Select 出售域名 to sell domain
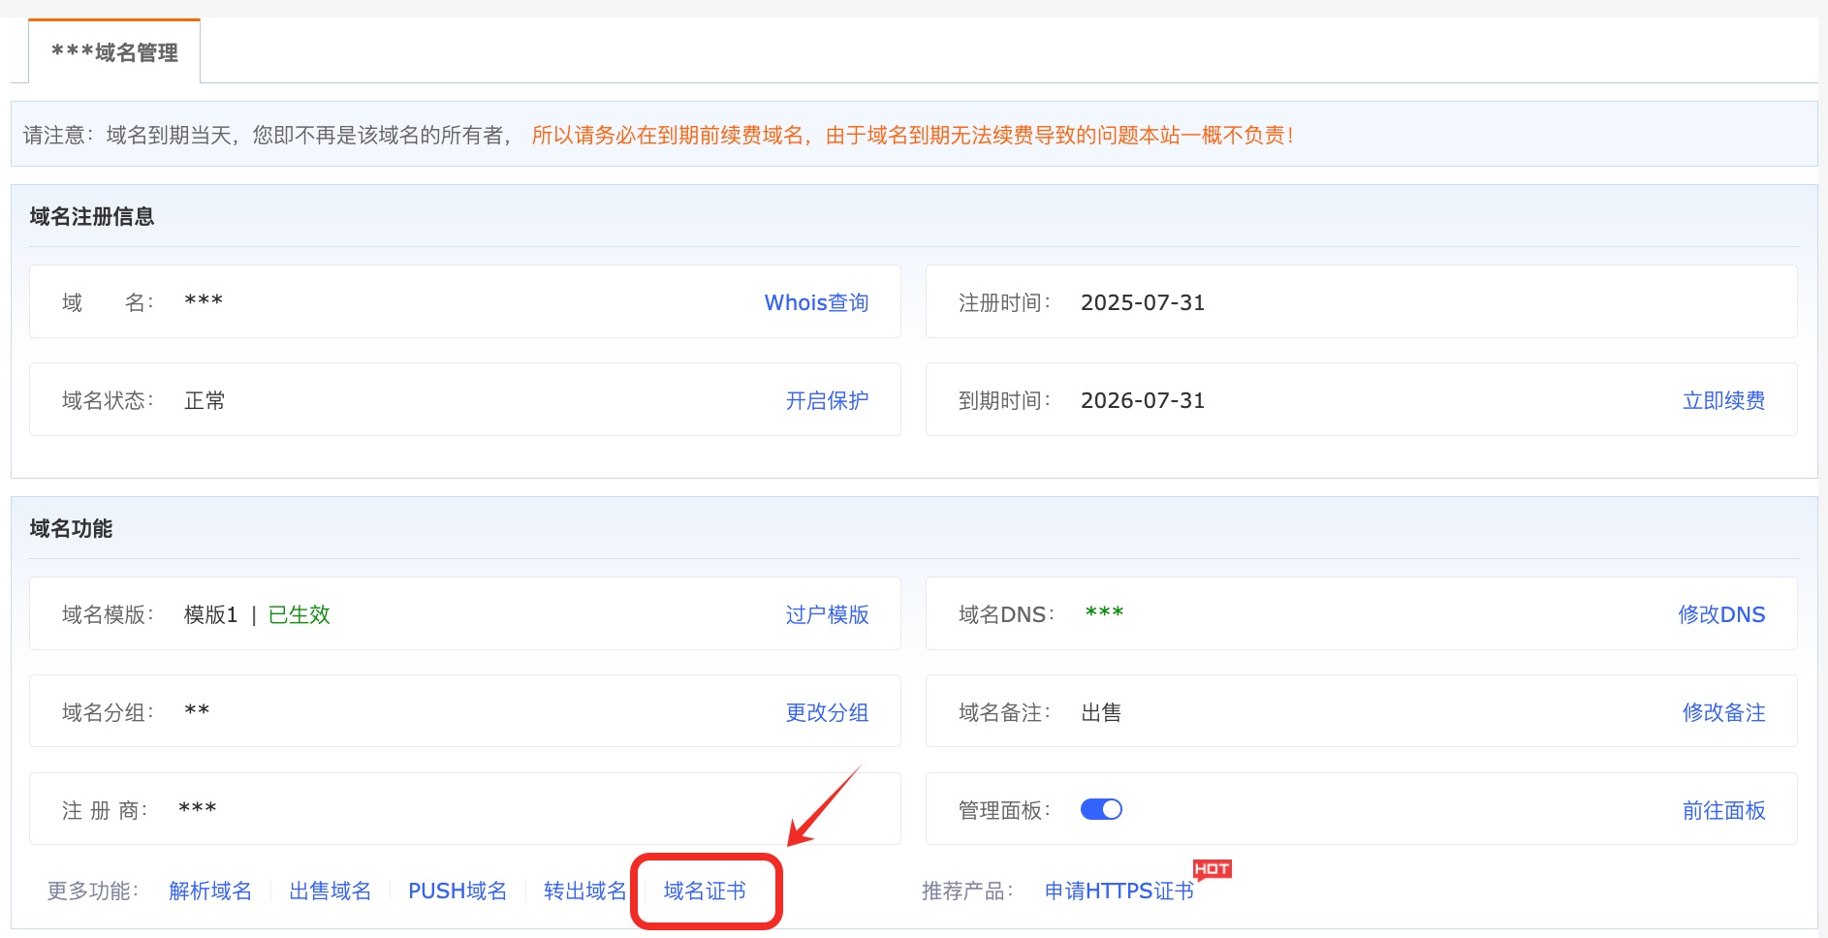This screenshot has width=1828, height=938. point(331,891)
